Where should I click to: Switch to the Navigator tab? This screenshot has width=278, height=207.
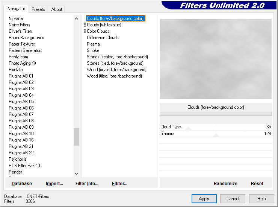click(16, 9)
